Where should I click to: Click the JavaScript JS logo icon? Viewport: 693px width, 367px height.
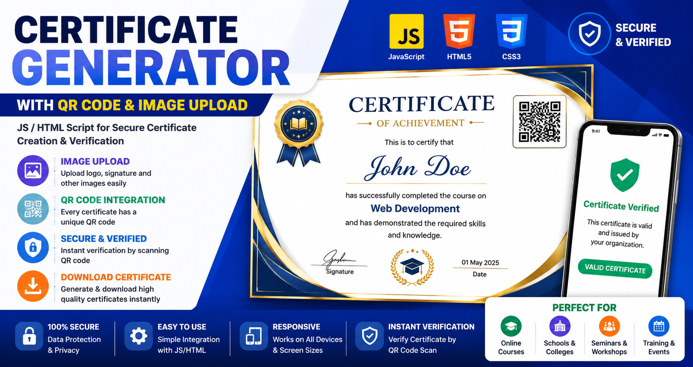click(406, 31)
